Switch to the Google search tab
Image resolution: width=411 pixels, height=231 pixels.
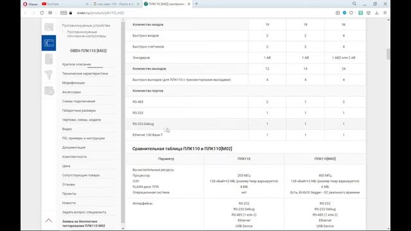click(114, 4)
